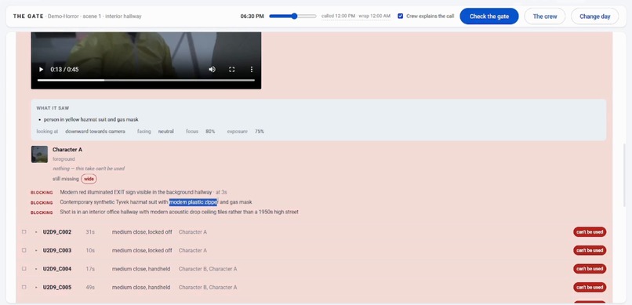The width and height of the screenshot is (632, 305).
Task: Select the checkbox for take U2D9_C004
Action: coord(24,269)
